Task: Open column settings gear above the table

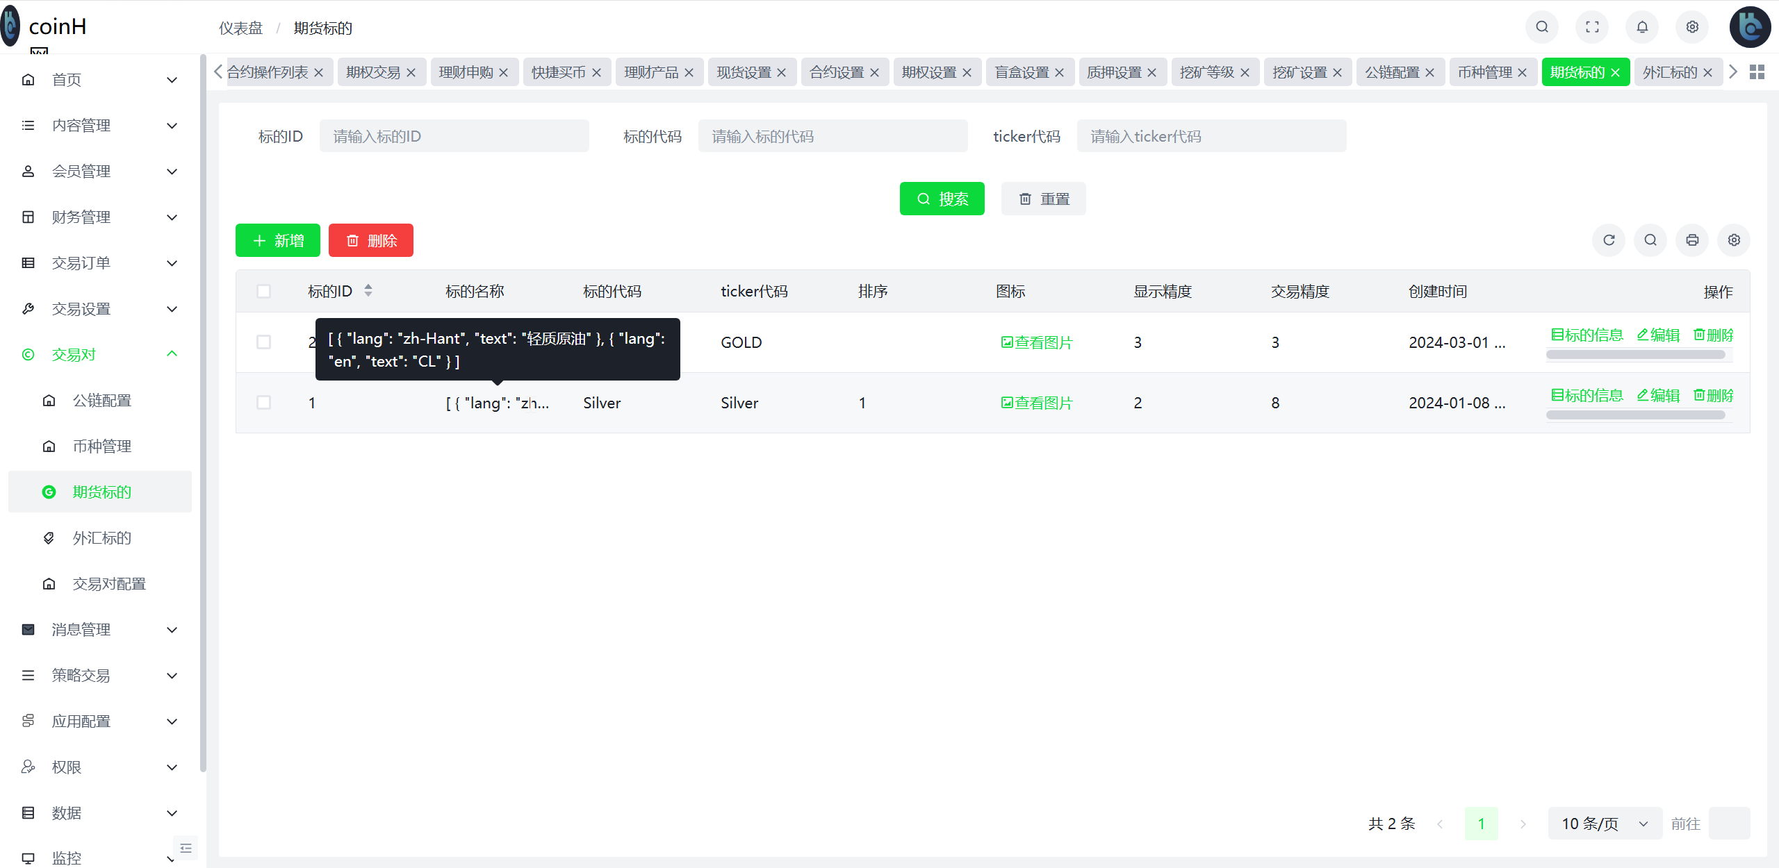Action: (x=1733, y=240)
